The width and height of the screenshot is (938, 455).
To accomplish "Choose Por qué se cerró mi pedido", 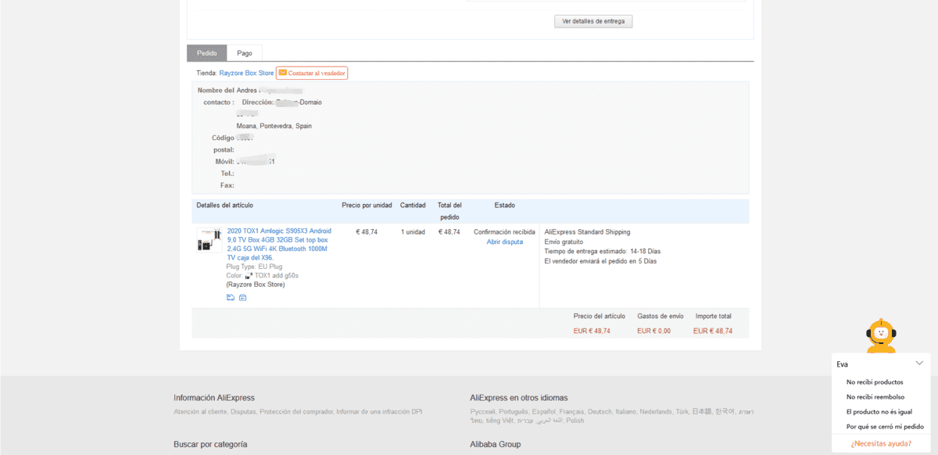I will [x=885, y=427].
